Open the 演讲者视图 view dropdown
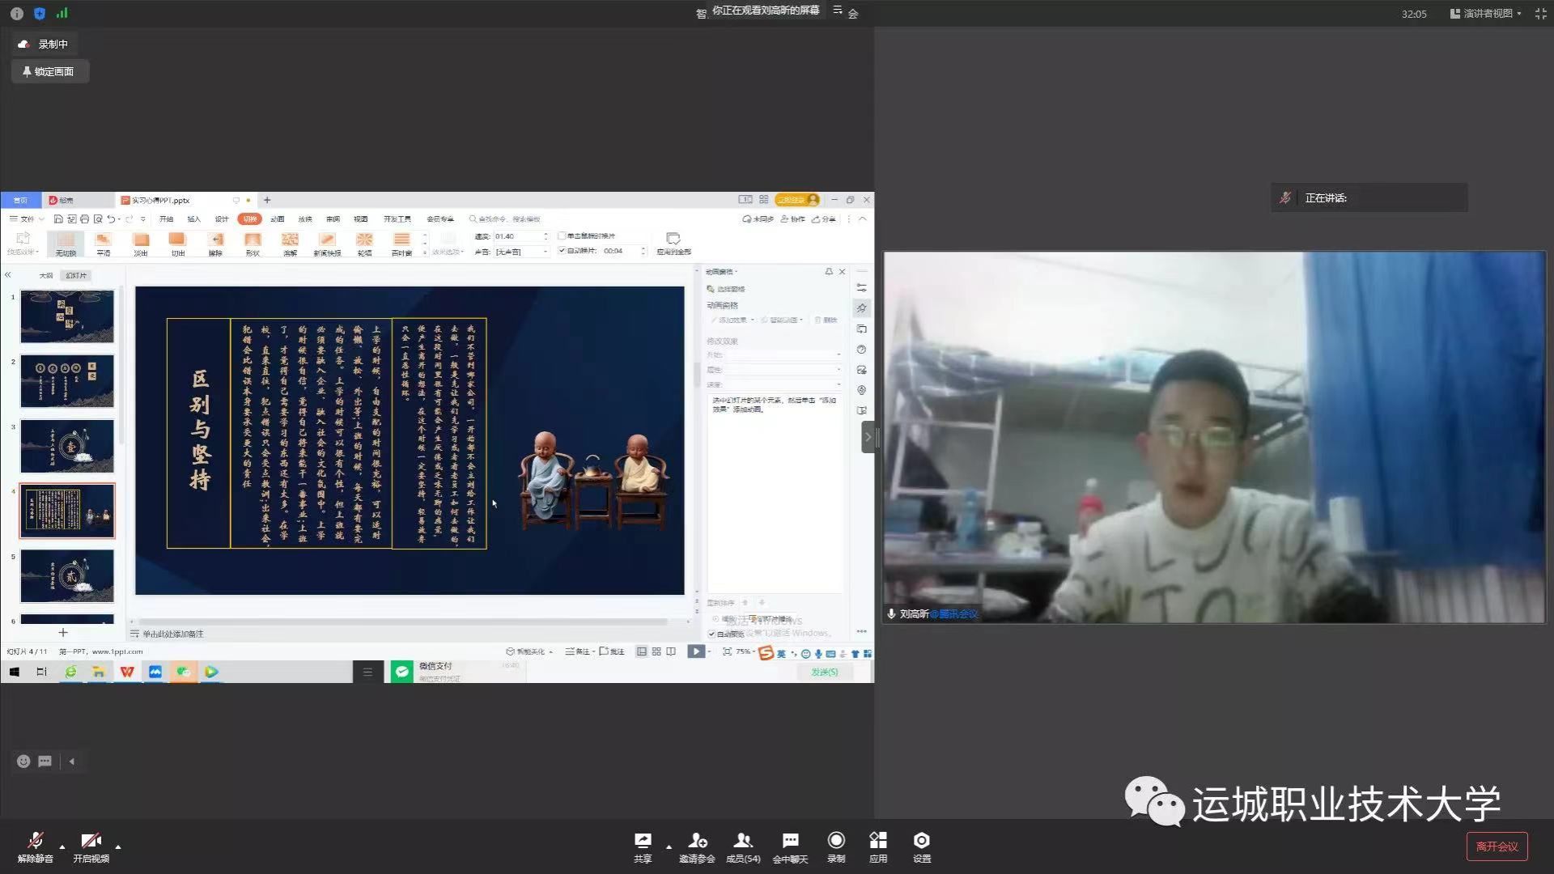The width and height of the screenshot is (1554, 874). pos(1486,14)
